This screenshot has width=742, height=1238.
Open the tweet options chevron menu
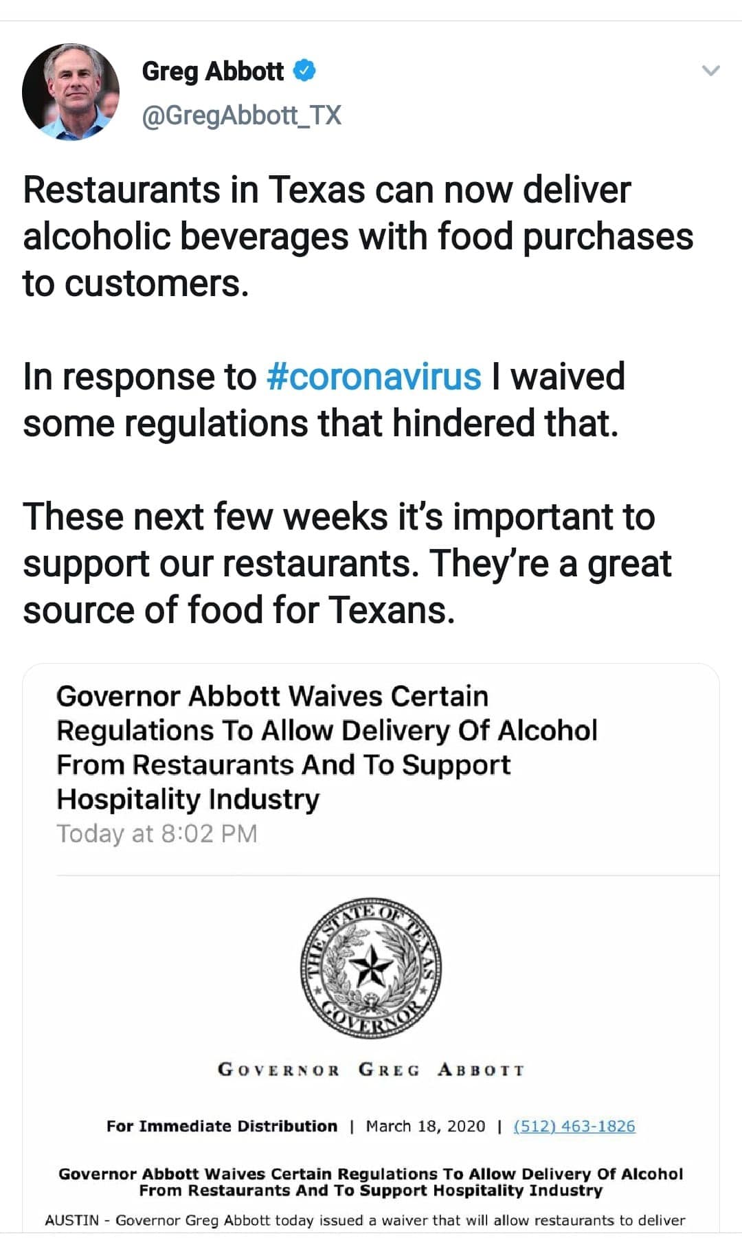click(710, 71)
